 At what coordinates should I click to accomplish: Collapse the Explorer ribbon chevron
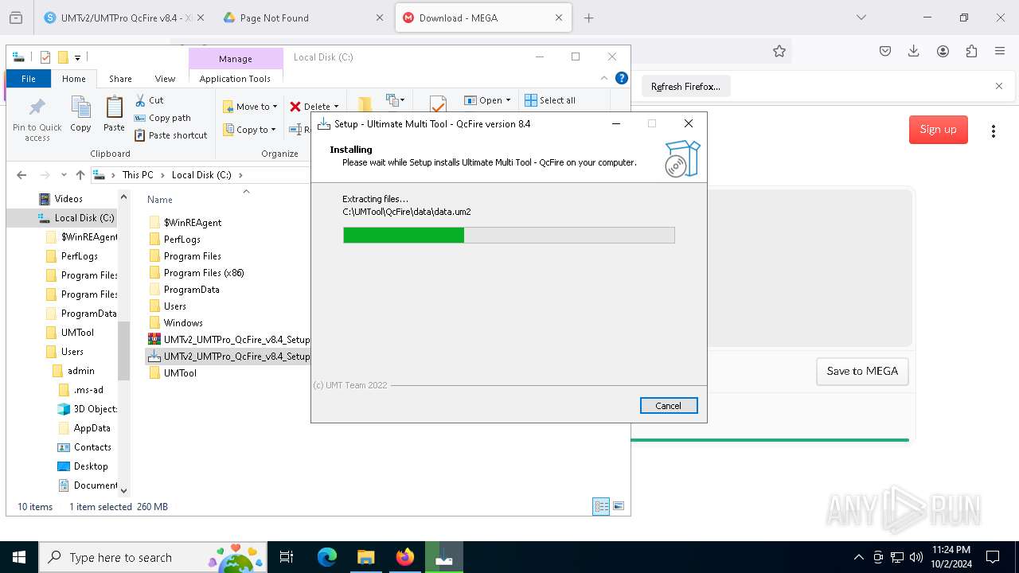point(604,78)
